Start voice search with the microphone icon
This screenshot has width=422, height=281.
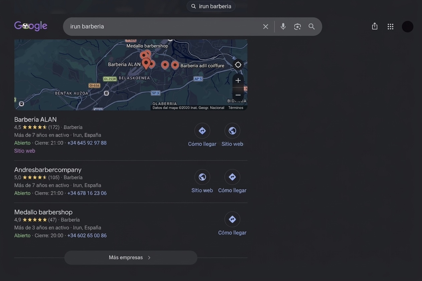point(283,27)
